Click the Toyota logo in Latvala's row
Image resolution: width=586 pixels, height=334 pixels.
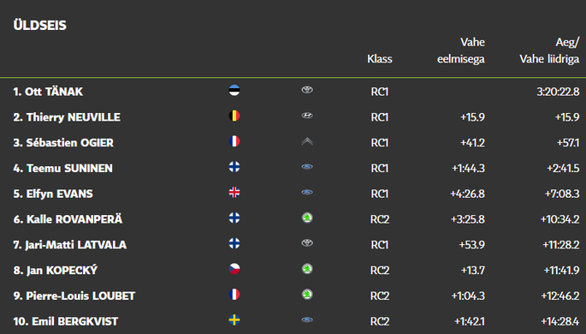(x=307, y=243)
